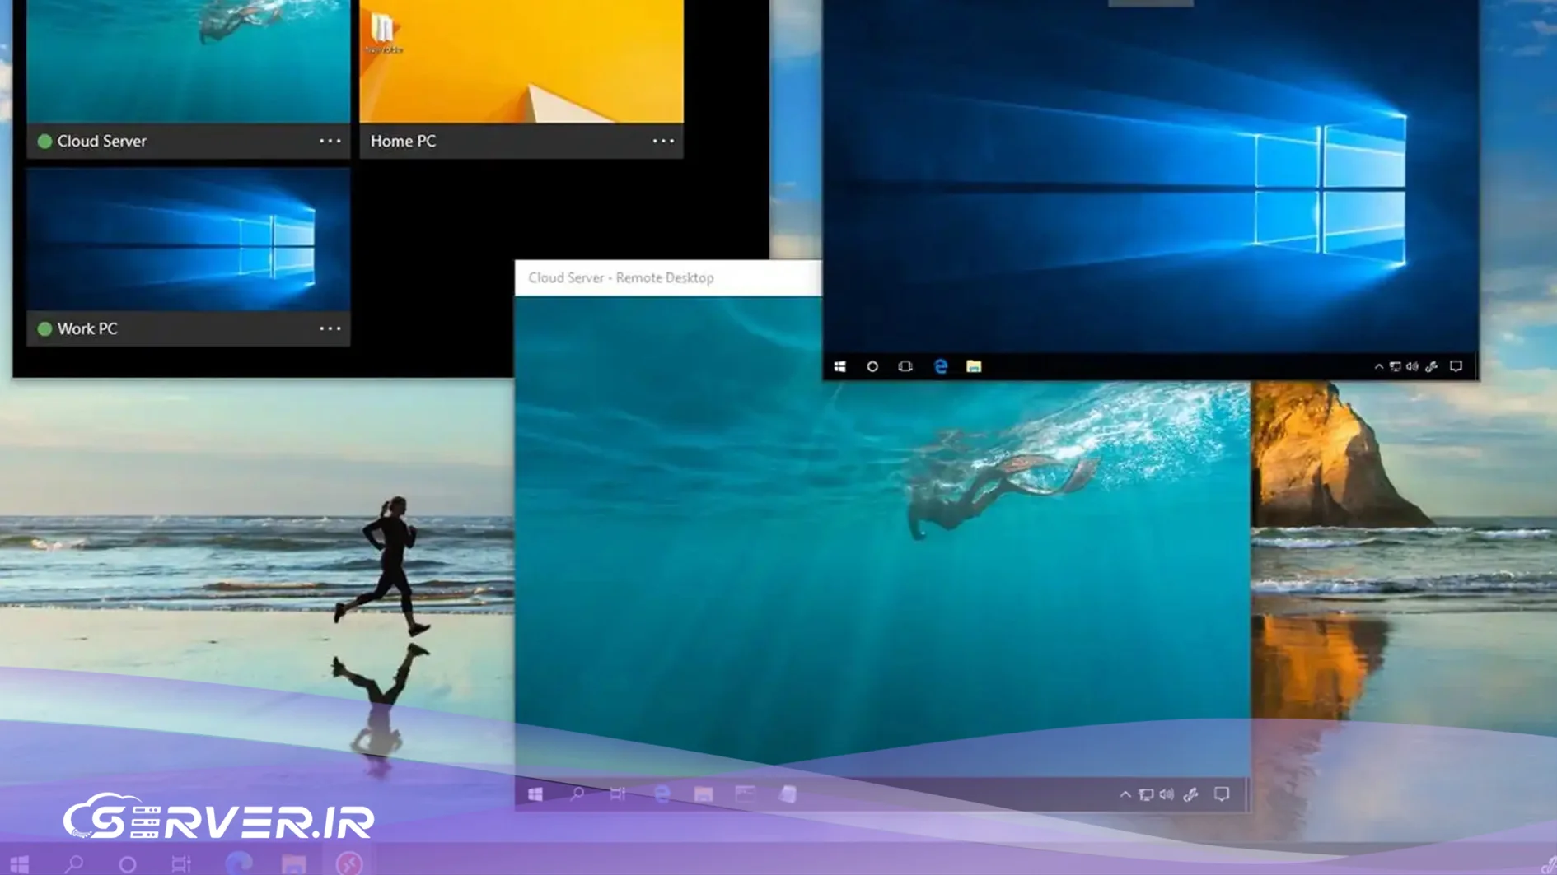Viewport: 1557px width, 875px height.
Task: Click volume icon in top-right remote window
Action: coord(1412,366)
